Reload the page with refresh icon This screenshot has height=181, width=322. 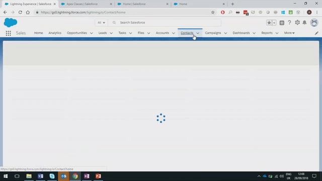click(20, 12)
